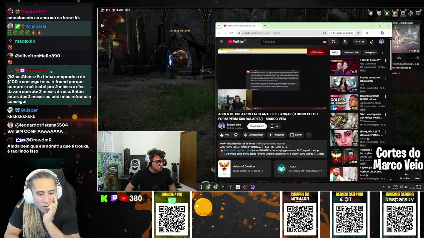Open 'MAIS SOBRE ESTE JOGO' for Ashes of Creation
This screenshot has width=424, height=238.
[x=248, y=171]
